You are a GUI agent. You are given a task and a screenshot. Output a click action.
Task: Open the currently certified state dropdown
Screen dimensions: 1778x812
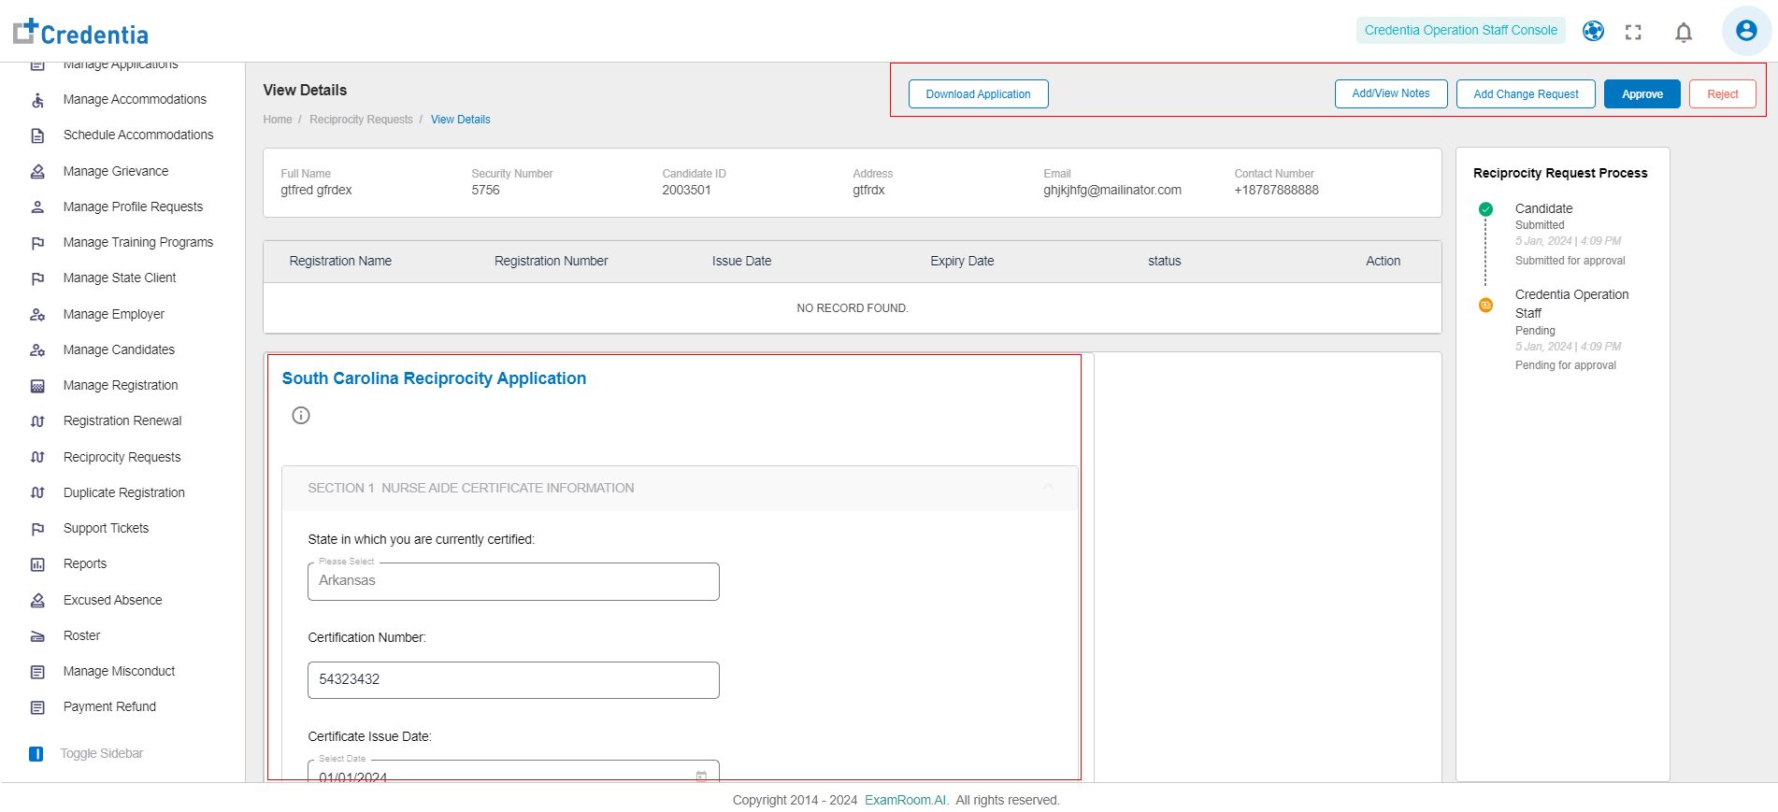[x=513, y=581]
